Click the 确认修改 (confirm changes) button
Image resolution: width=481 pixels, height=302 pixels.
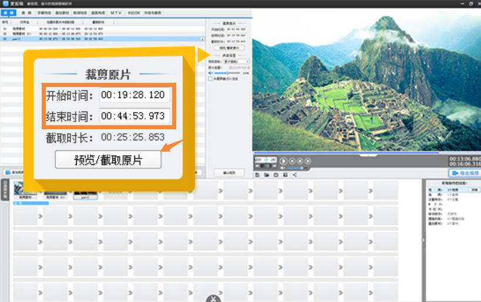pyautogui.click(x=228, y=173)
